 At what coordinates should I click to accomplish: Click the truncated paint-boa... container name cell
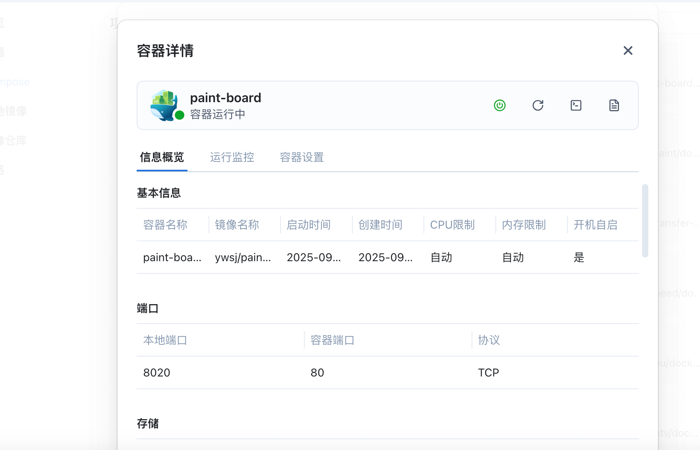172,258
